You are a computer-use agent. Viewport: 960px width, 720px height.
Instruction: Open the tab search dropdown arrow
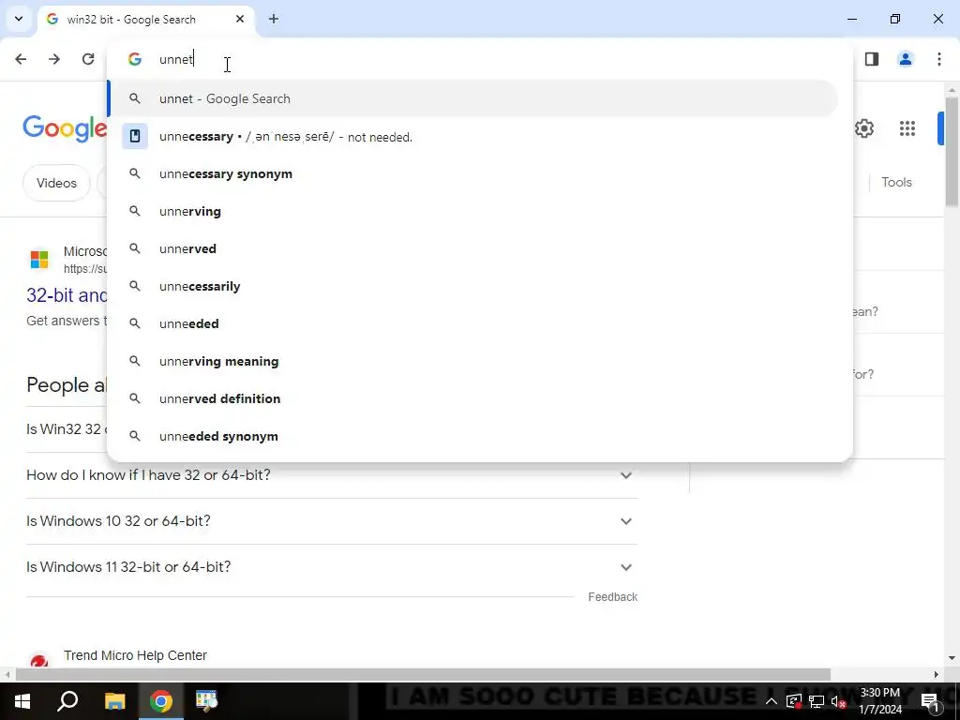tap(19, 19)
